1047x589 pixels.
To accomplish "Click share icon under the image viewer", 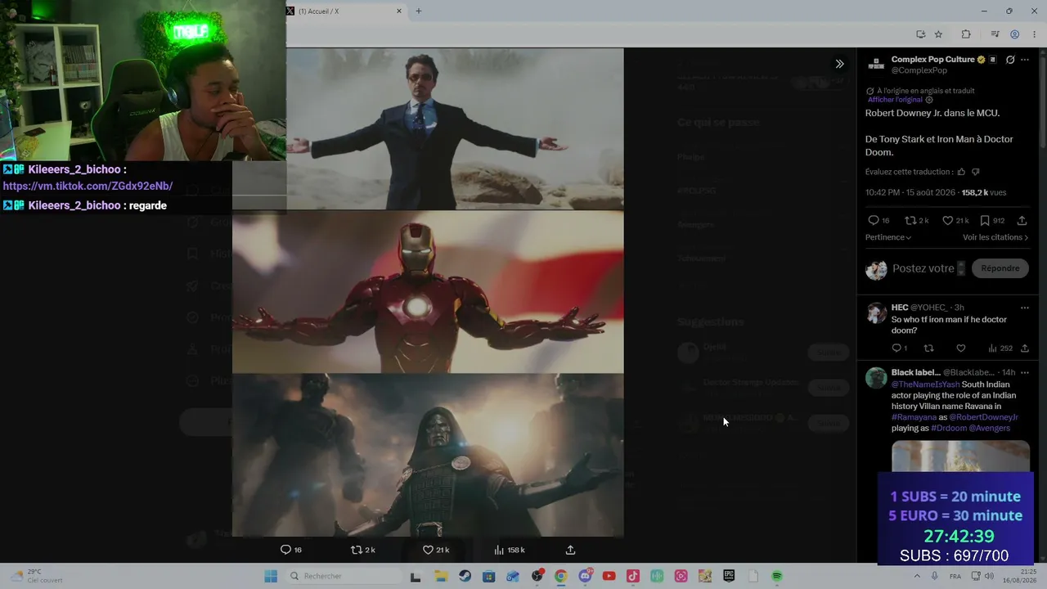I will (x=570, y=550).
